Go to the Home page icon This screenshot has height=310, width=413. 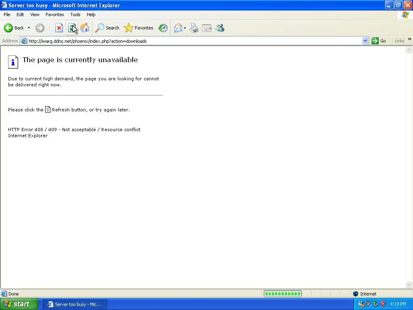point(85,28)
